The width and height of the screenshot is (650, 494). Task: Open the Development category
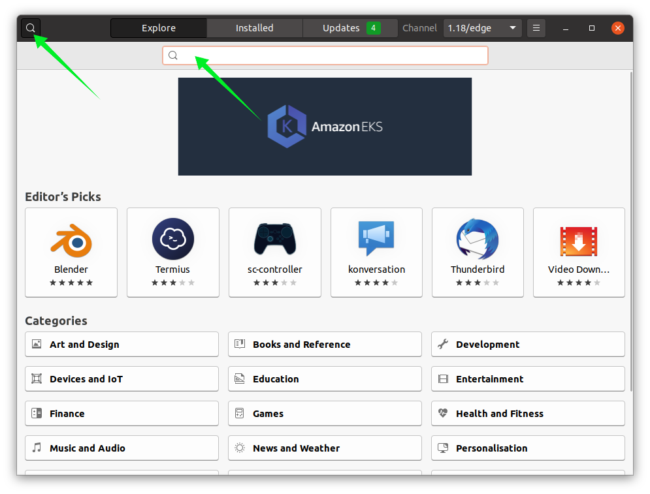point(528,344)
